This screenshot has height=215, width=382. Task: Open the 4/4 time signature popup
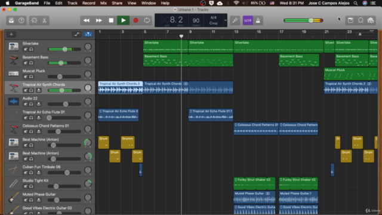[x=214, y=17]
